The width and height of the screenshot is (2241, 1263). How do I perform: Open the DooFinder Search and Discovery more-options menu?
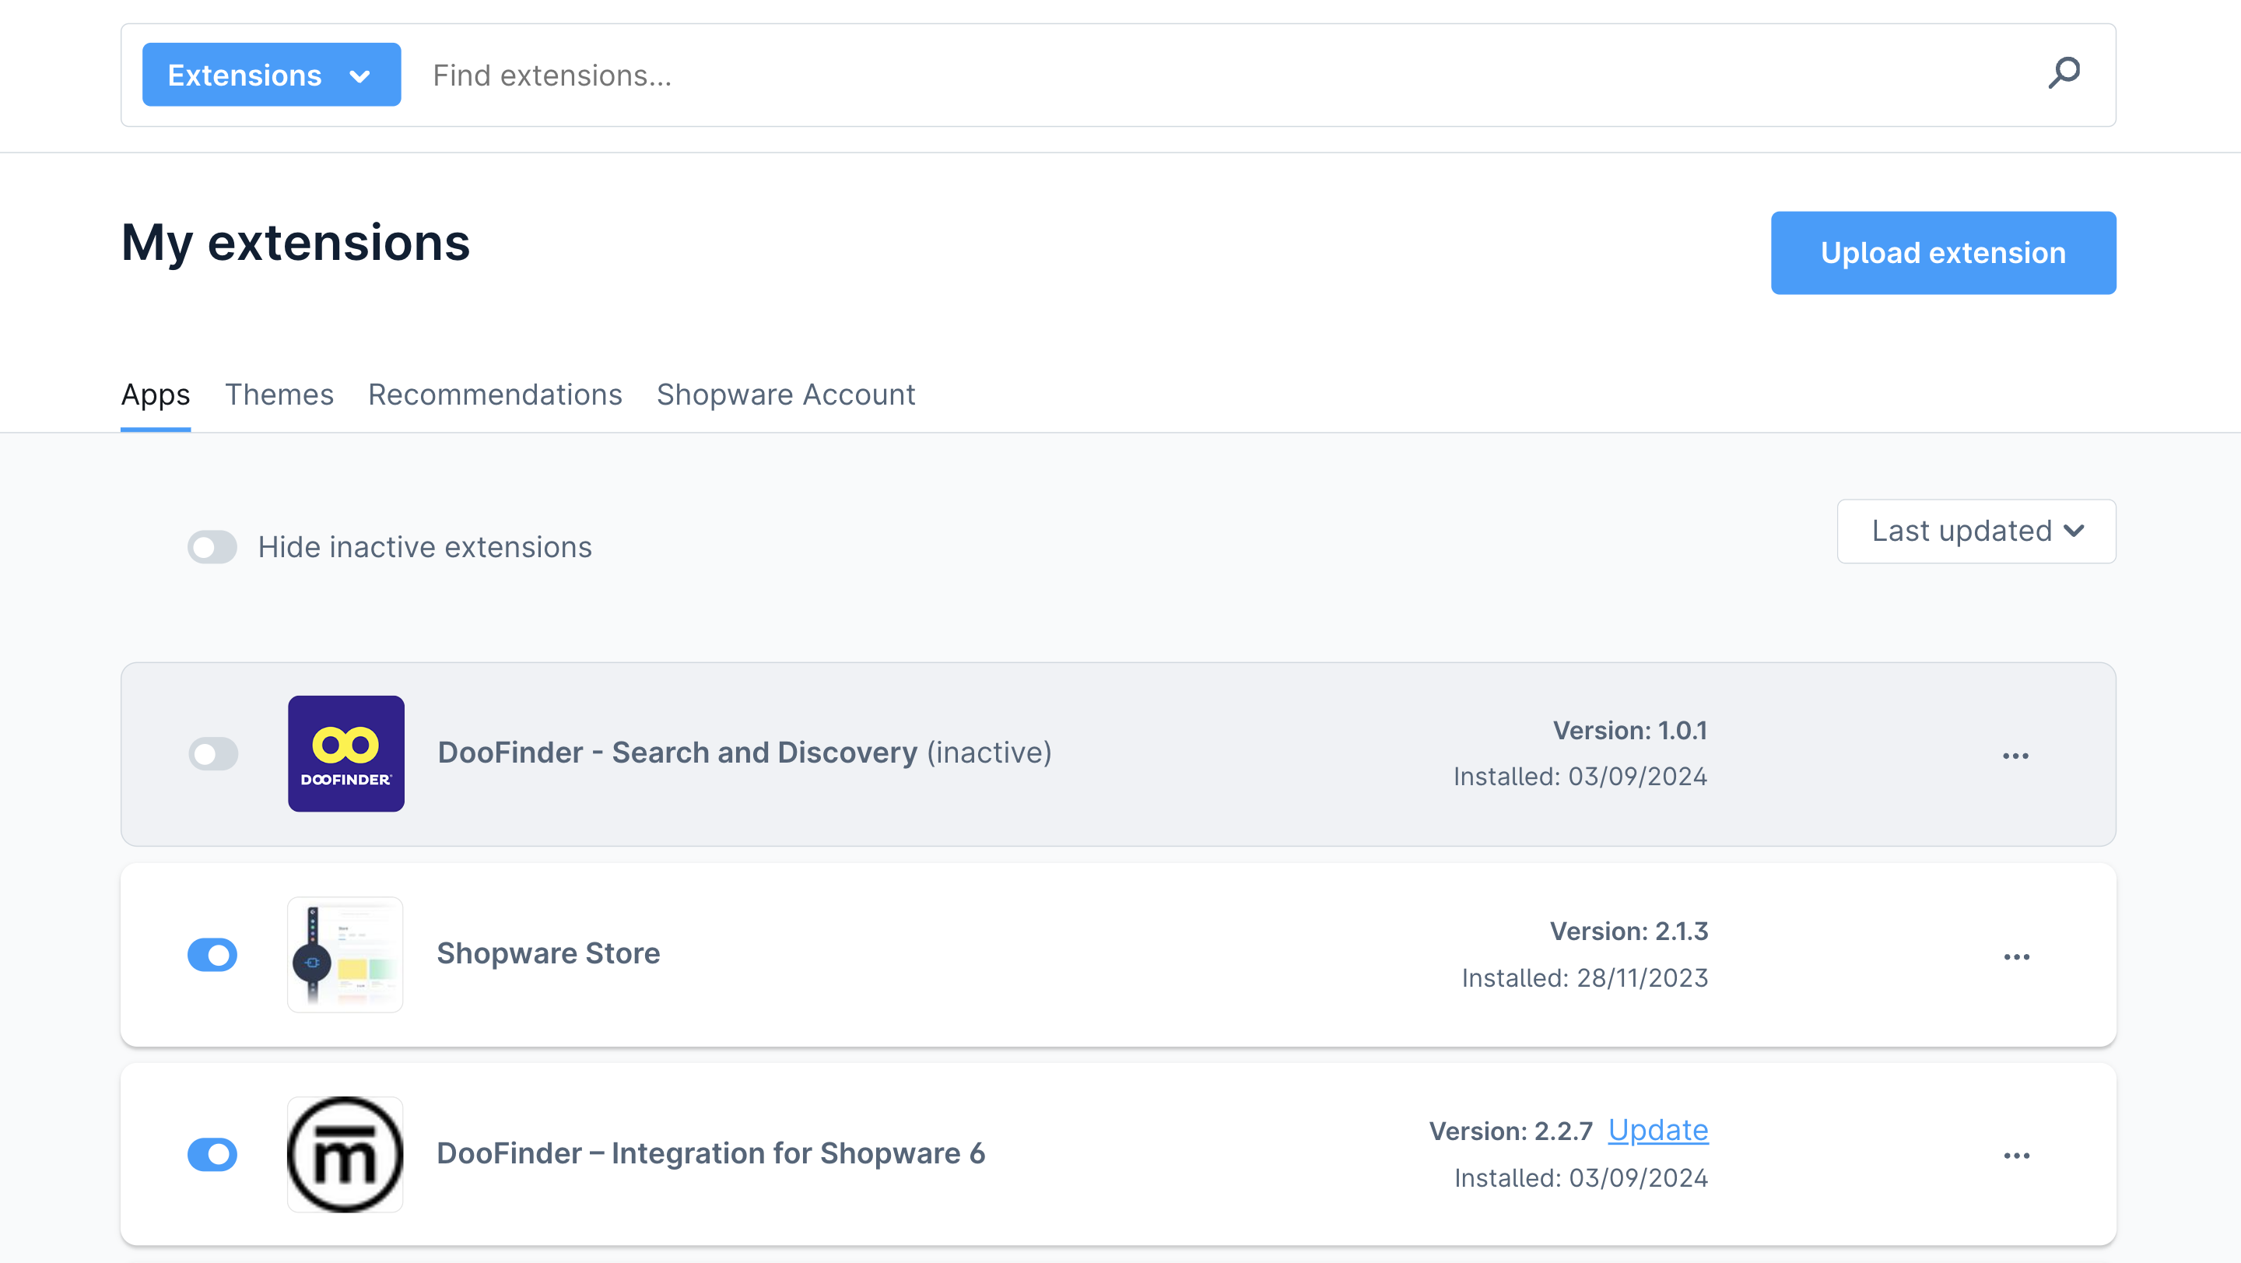tap(2015, 755)
